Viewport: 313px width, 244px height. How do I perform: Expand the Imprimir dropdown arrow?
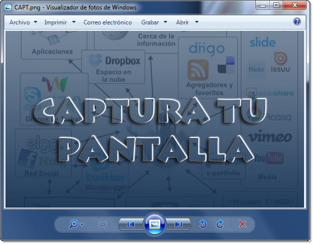tap(74, 22)
